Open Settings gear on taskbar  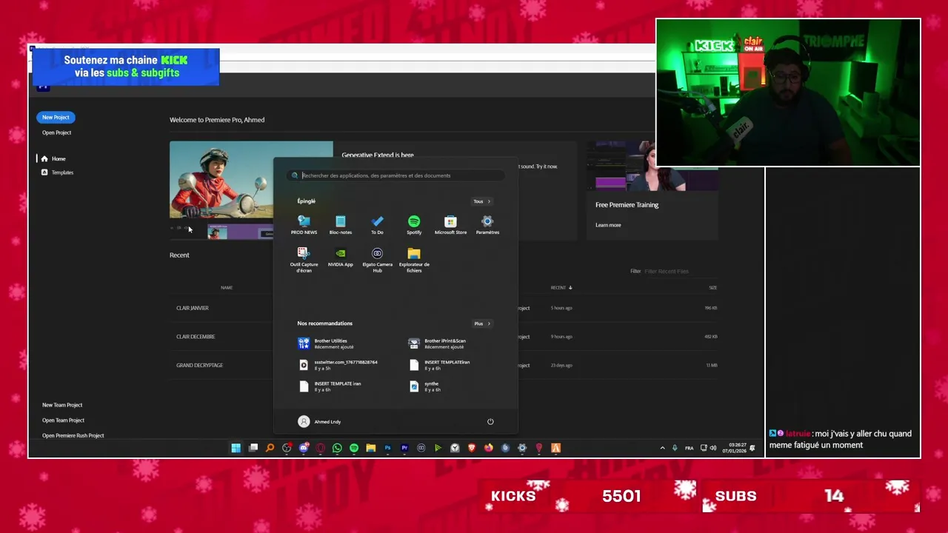point(522,448)
